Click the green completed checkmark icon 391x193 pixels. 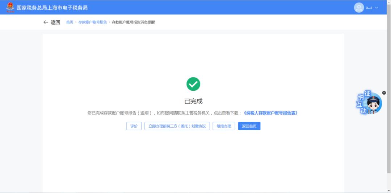193,84
